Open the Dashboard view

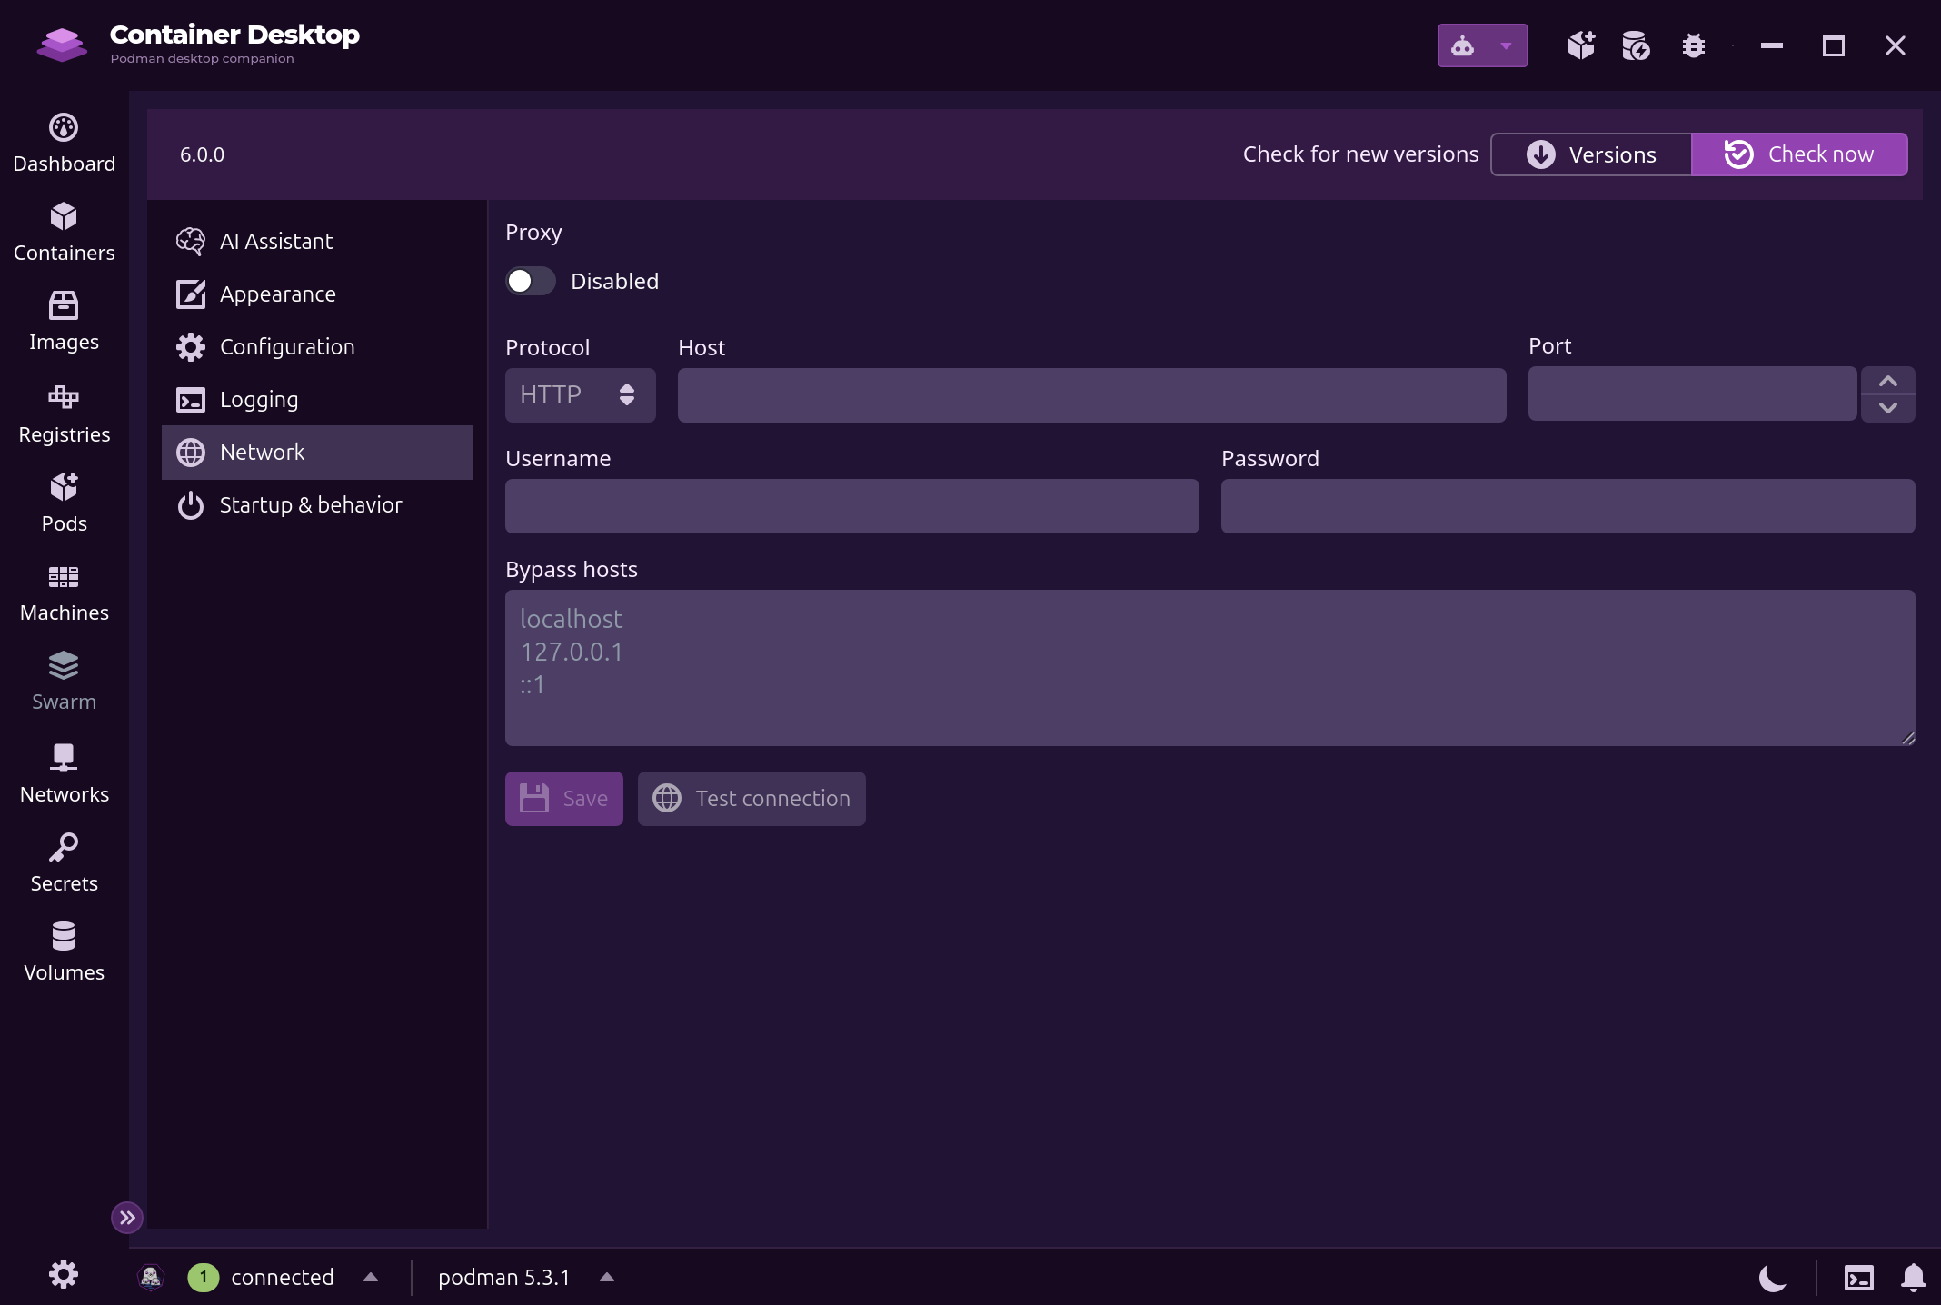tap(64, 144)
